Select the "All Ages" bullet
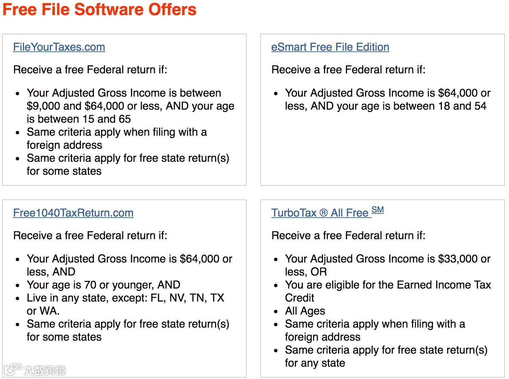This screenshot has width=509, height=379. (x=305, y=311)
